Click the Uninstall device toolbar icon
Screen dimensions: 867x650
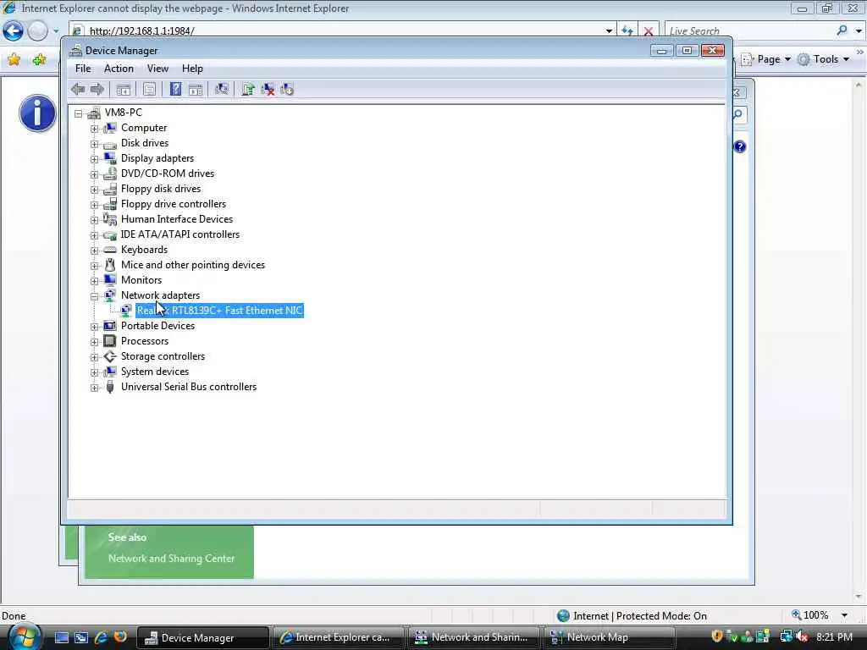[x=268, y=89]
